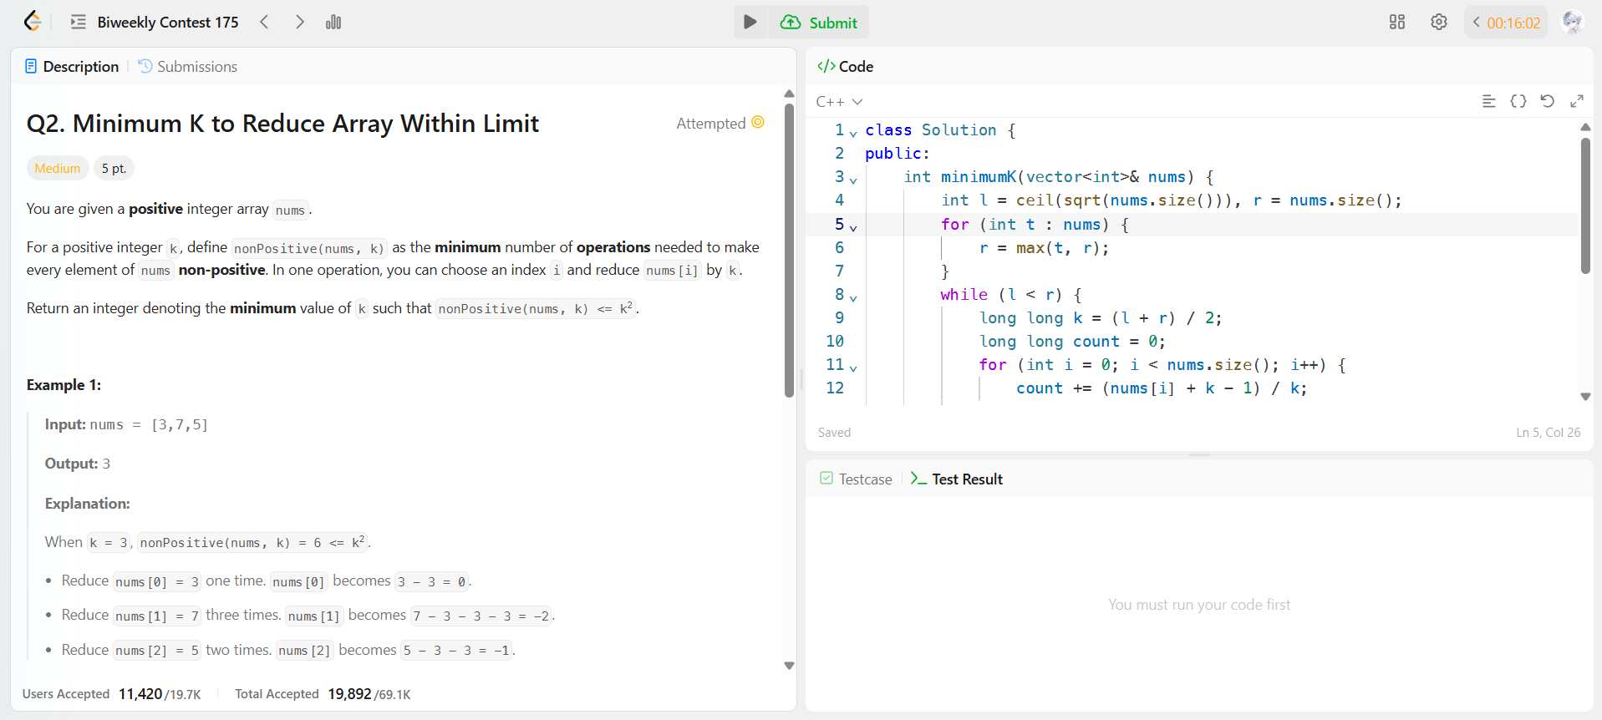The width and height of the screenshot is (1602, 720).
Task: Format the code with braces icon
Action: tap(1518, 101)
